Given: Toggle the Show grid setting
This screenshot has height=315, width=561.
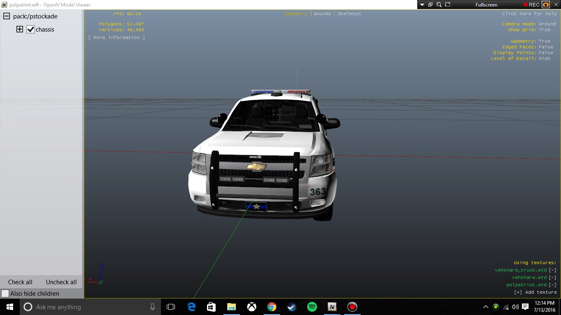Looking at the screenshot, I should click(x=545, y=30).
